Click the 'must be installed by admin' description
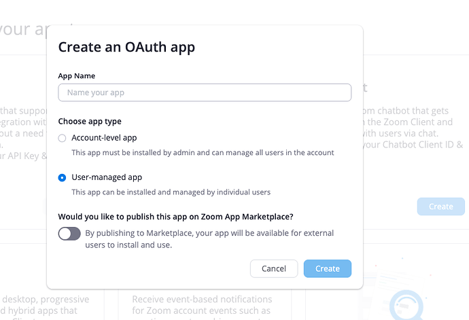The height and width of the screenshot is (320, 469). [203, 153]
